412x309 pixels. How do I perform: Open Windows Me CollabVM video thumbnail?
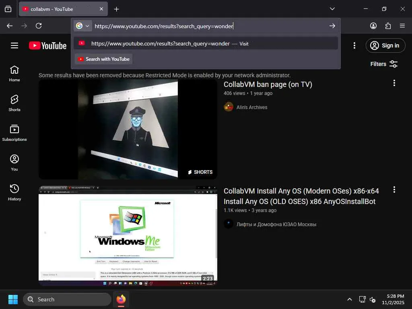128,236
